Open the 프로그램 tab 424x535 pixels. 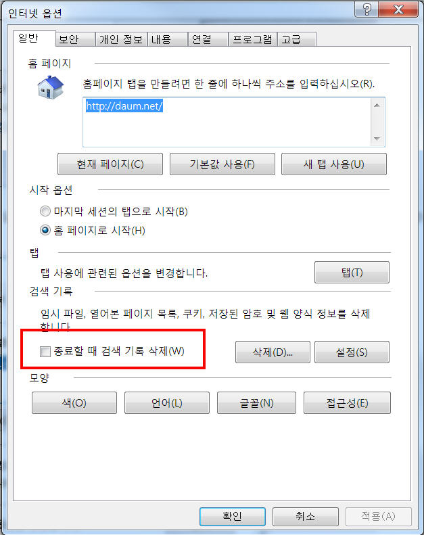252,40
